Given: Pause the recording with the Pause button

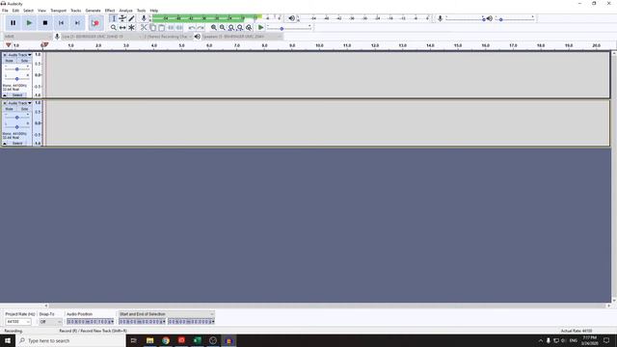Looking at the screenshot, I should click(13, 23).
